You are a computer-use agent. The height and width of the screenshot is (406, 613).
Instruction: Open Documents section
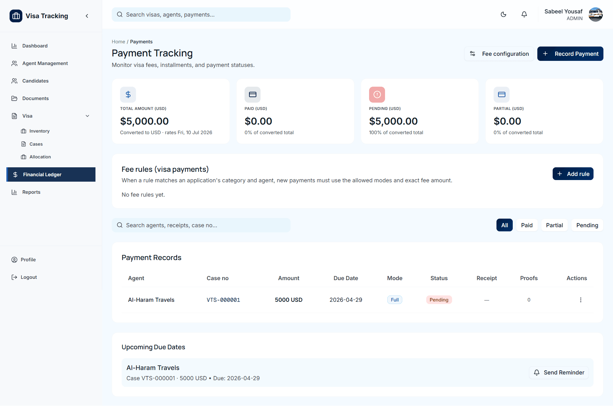coord(51,98)
